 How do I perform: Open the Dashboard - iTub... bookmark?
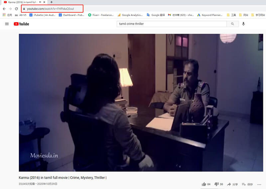(x=71, y=15)
